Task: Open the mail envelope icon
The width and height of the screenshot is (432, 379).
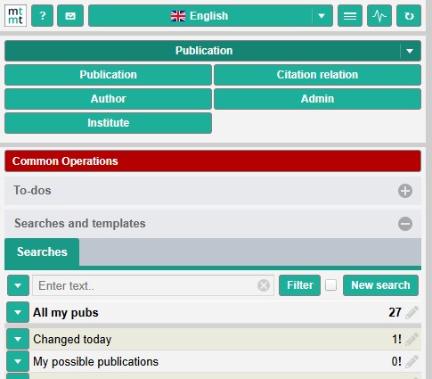Action: click(x=70, y=16)
